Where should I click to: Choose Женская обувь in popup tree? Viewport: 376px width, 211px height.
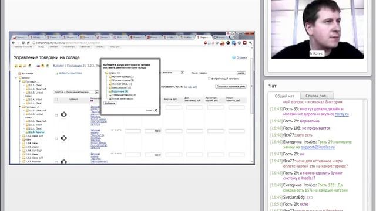click(122, 84)
